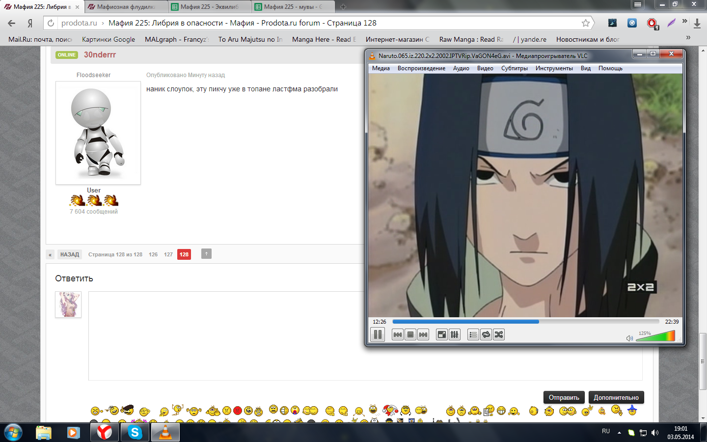Viewport: 707px width, 442px height.
Task: Toggle loop mode in VLC
Action: pyautogui.click(x=486, y=335)
